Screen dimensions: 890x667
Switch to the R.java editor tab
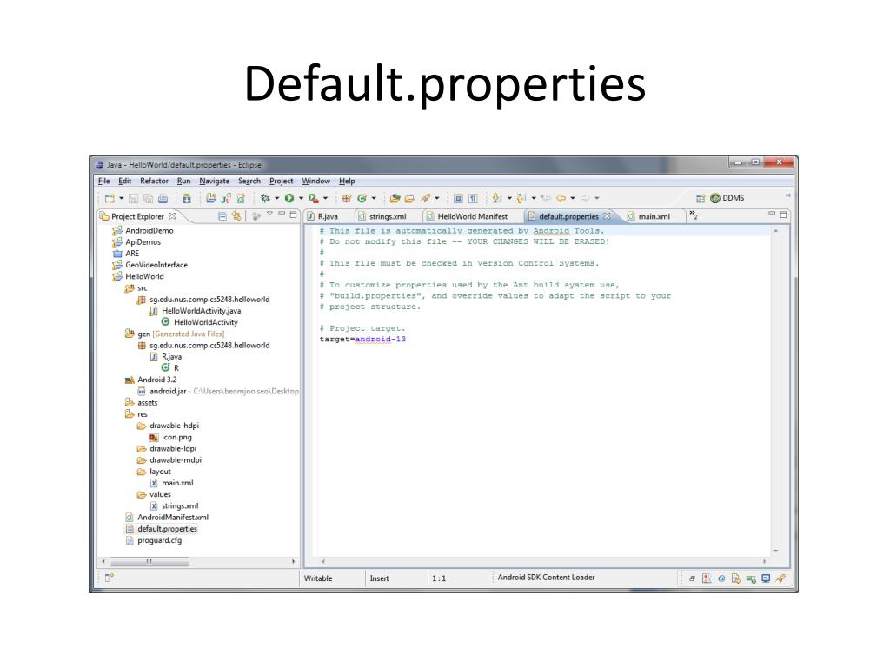click(328, 216)
